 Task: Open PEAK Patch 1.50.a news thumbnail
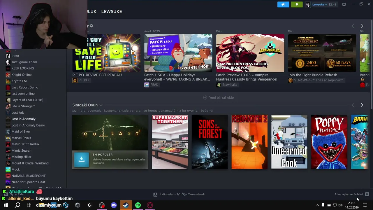pyautogui.click(x=178, y=53)
